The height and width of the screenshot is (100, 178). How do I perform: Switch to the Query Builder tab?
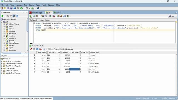pyautogui.click(x=45, y=20)
